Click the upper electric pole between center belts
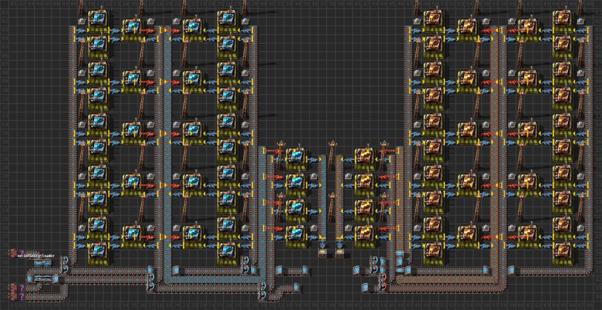The width and height of the screenshot is (602, 310). 331,155
